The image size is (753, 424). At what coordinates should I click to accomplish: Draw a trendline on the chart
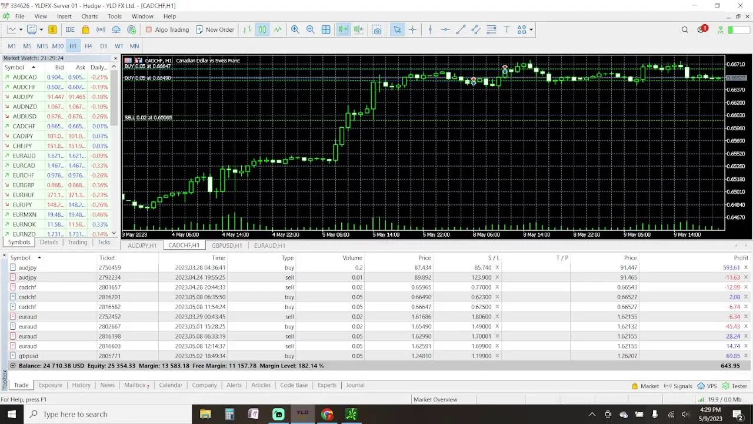[x=461, y=29]
